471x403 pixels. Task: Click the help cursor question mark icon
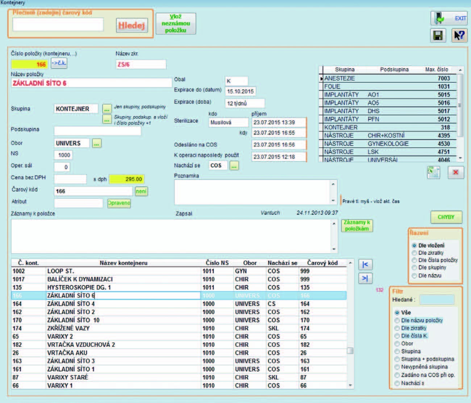459,36
